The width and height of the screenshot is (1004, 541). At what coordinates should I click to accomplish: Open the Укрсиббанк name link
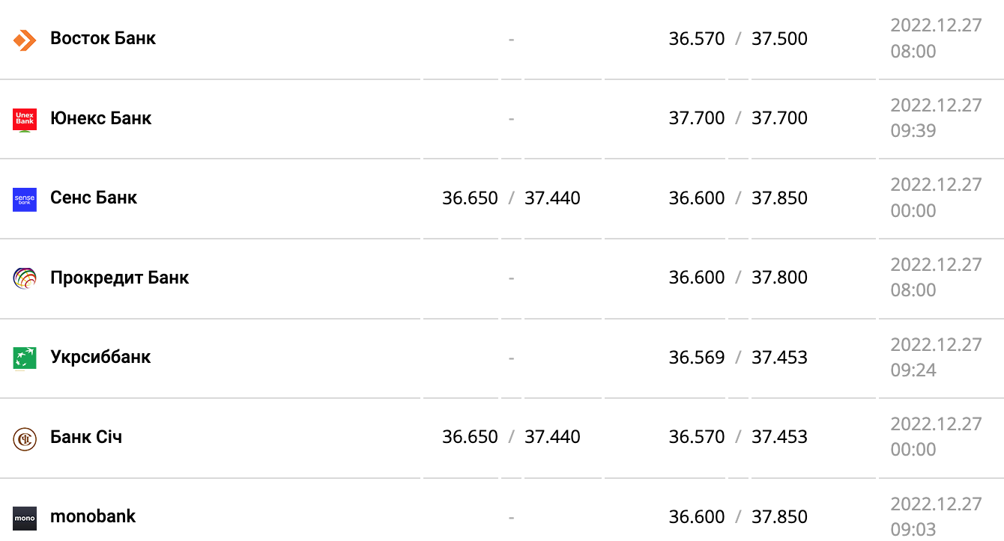(100, 357)
